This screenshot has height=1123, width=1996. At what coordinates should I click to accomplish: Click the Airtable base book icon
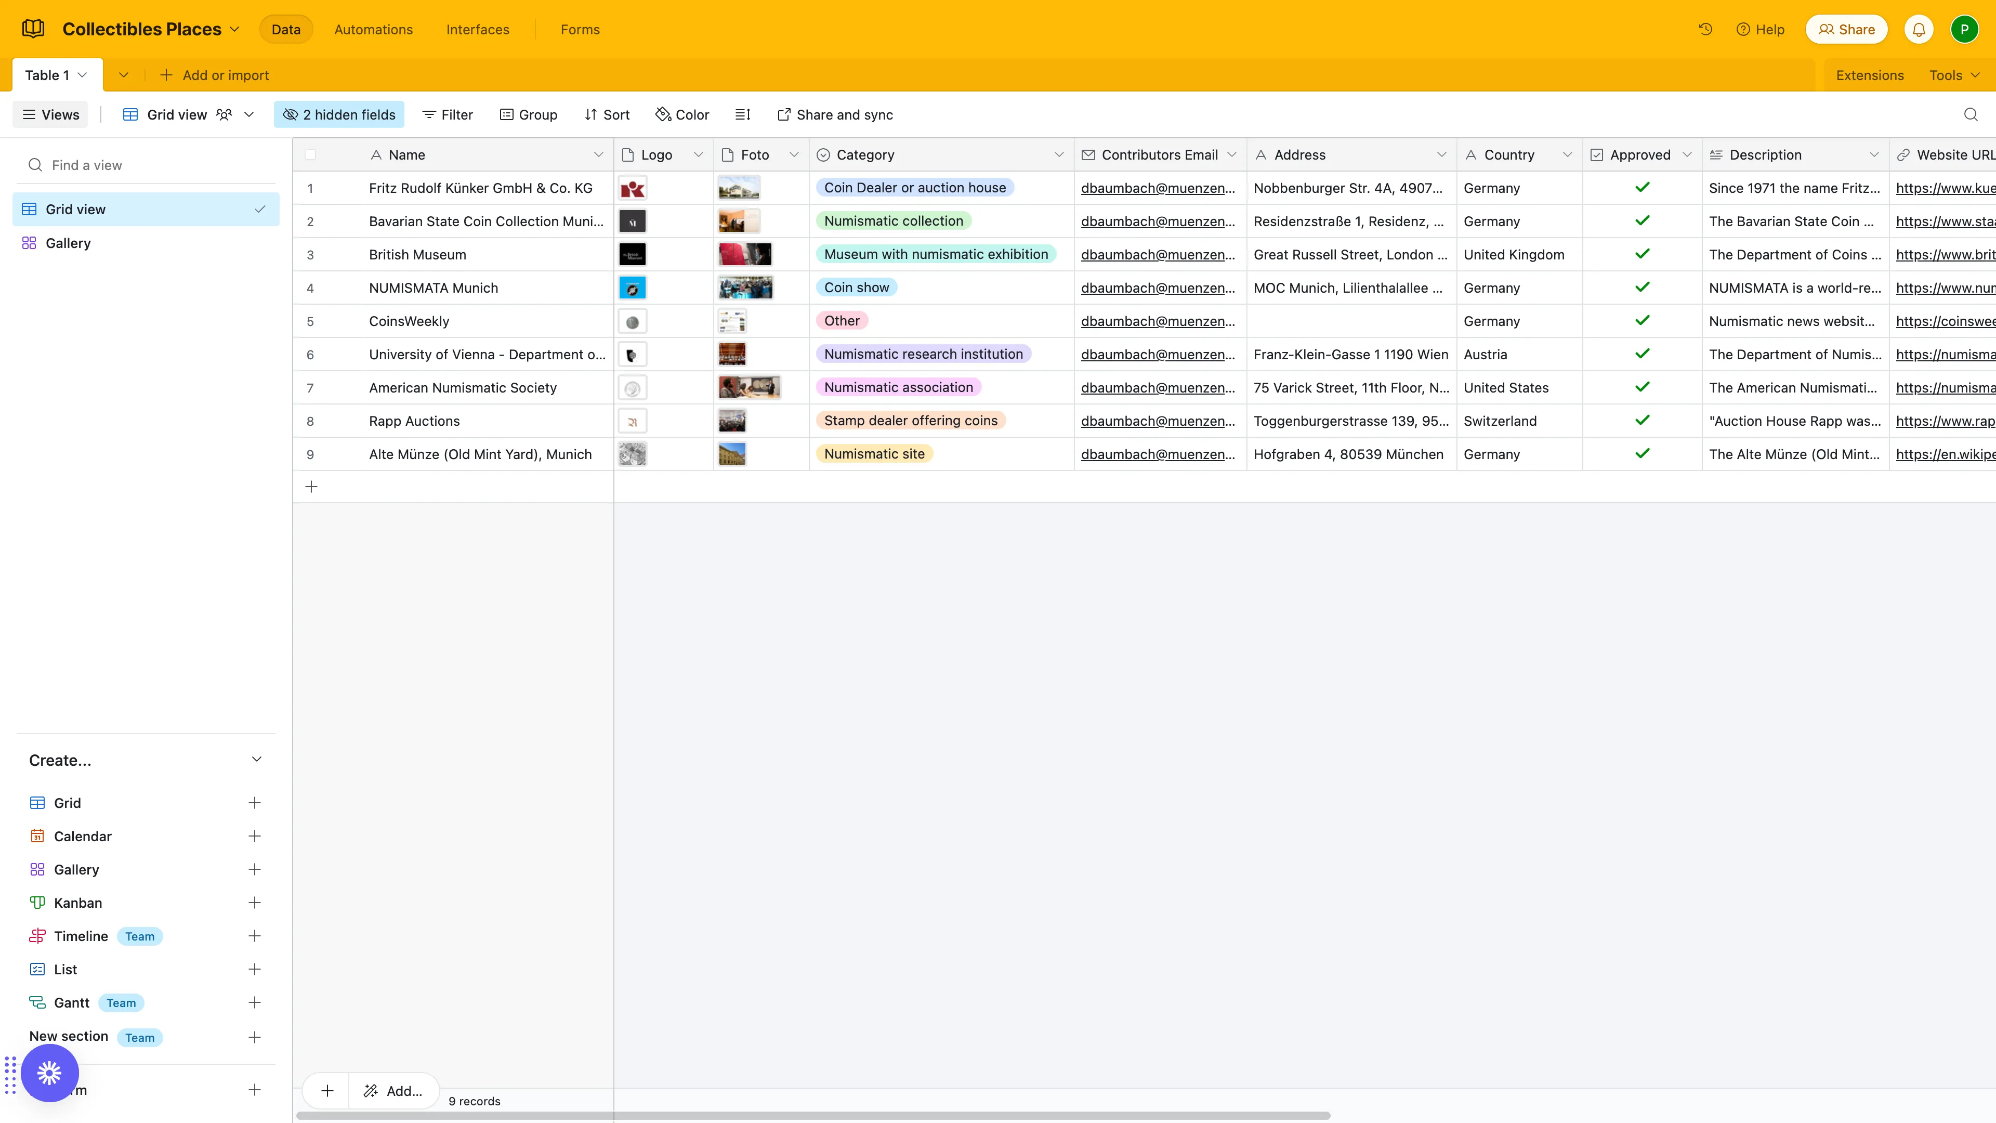pyautogui.click(x=33, y=30)
